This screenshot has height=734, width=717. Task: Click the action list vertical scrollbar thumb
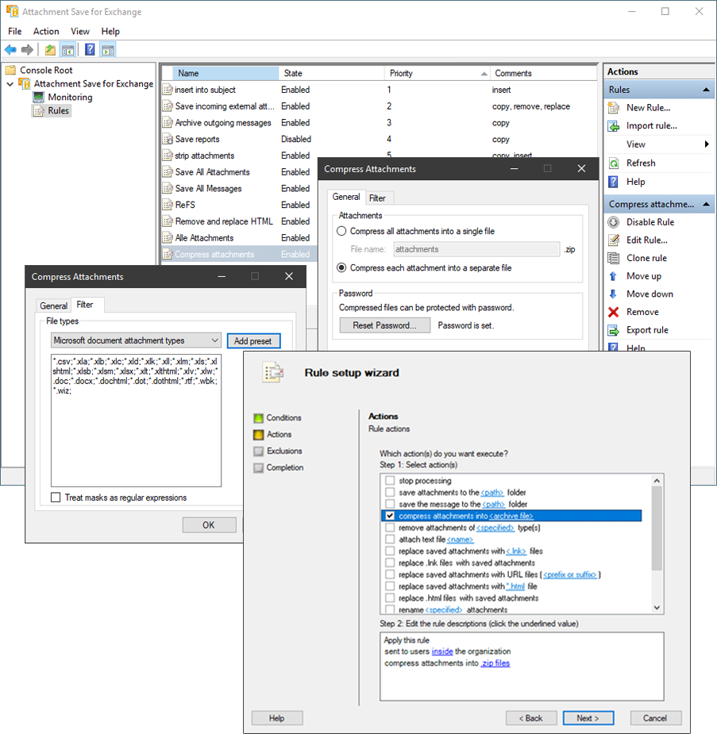657,528
